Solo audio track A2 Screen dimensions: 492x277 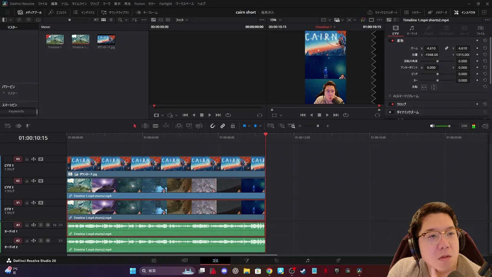point(41,241)
